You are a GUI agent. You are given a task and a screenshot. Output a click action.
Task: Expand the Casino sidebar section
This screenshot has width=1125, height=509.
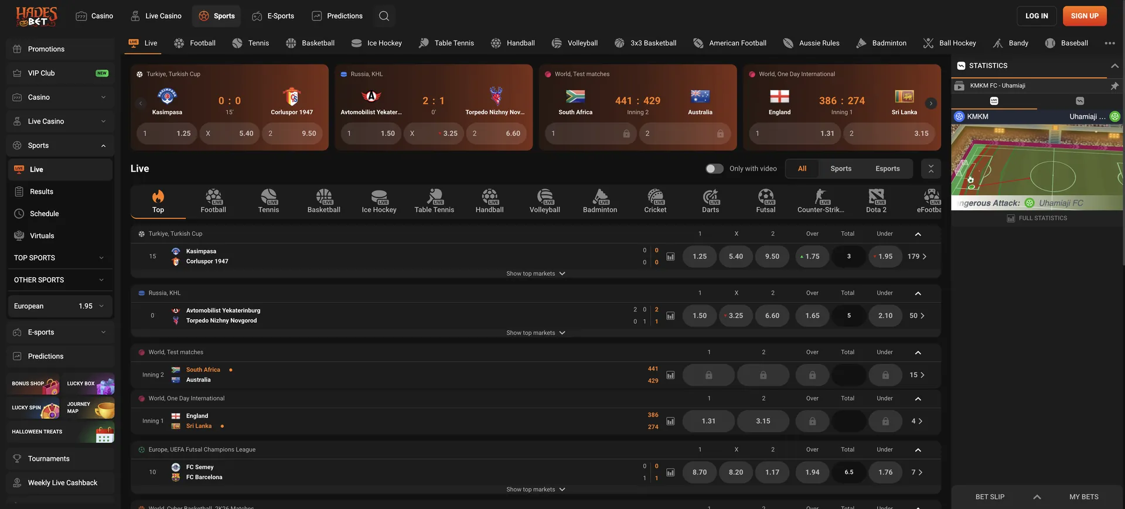click(x=104, y=97)
